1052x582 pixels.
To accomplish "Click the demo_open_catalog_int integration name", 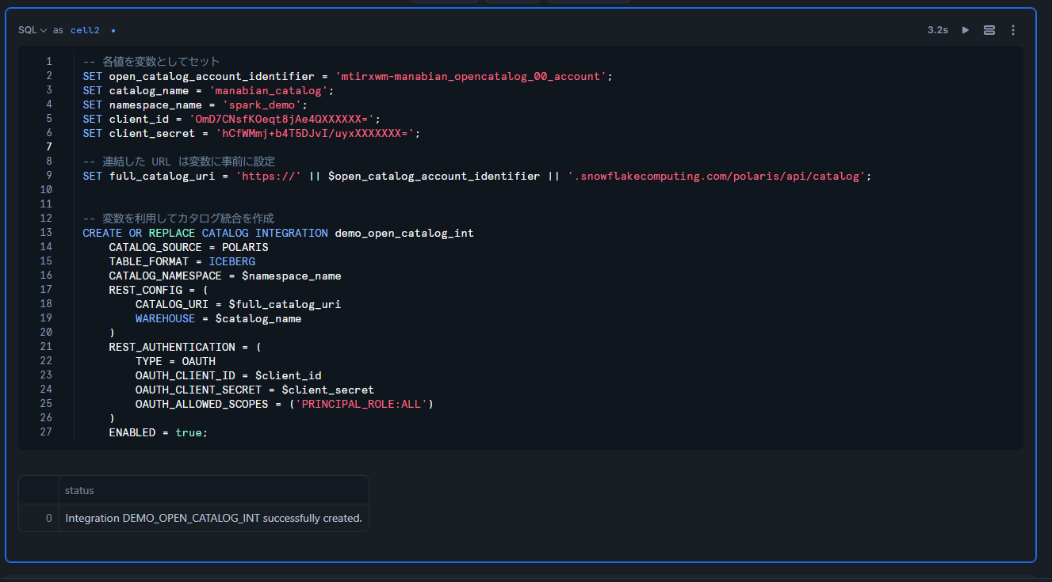I will point(404,233).
